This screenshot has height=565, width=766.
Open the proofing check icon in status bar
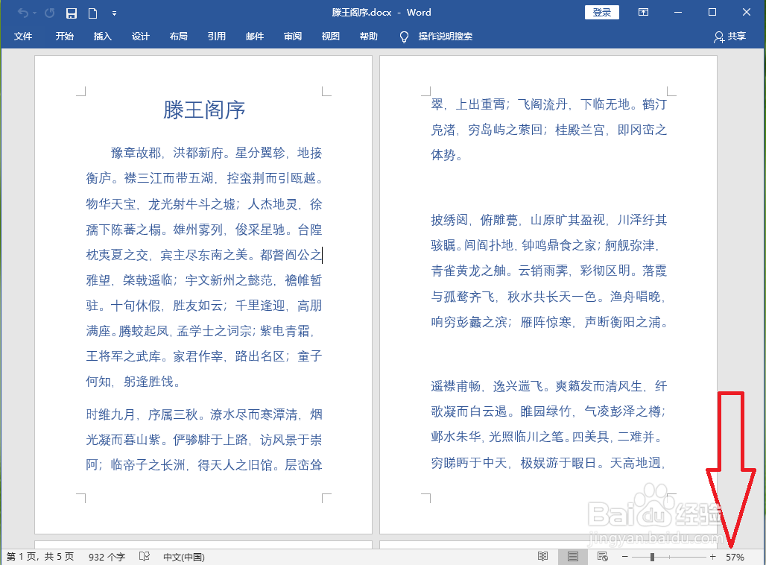[x=144, y=556]
